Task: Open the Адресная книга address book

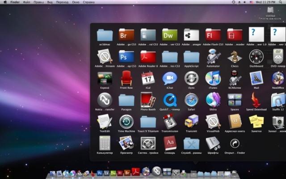Action: tap(235, 121)
